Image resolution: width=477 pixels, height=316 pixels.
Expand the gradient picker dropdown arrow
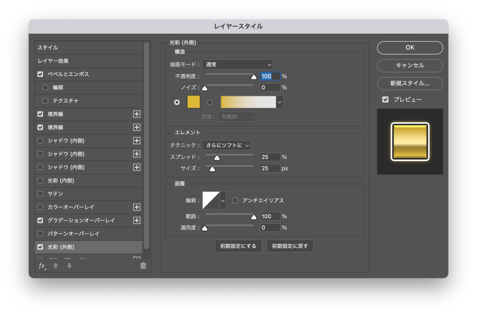[280, 102]
